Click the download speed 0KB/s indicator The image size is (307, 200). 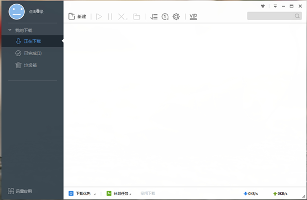point(251,194)
